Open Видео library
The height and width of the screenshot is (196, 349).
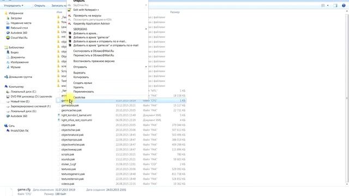coord(15,52)
